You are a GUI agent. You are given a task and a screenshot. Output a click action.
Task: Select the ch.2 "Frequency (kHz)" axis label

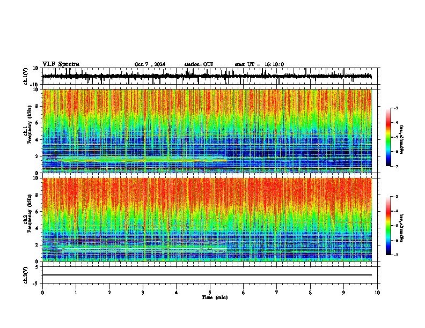pyautogui.click(x=30, y=213)
